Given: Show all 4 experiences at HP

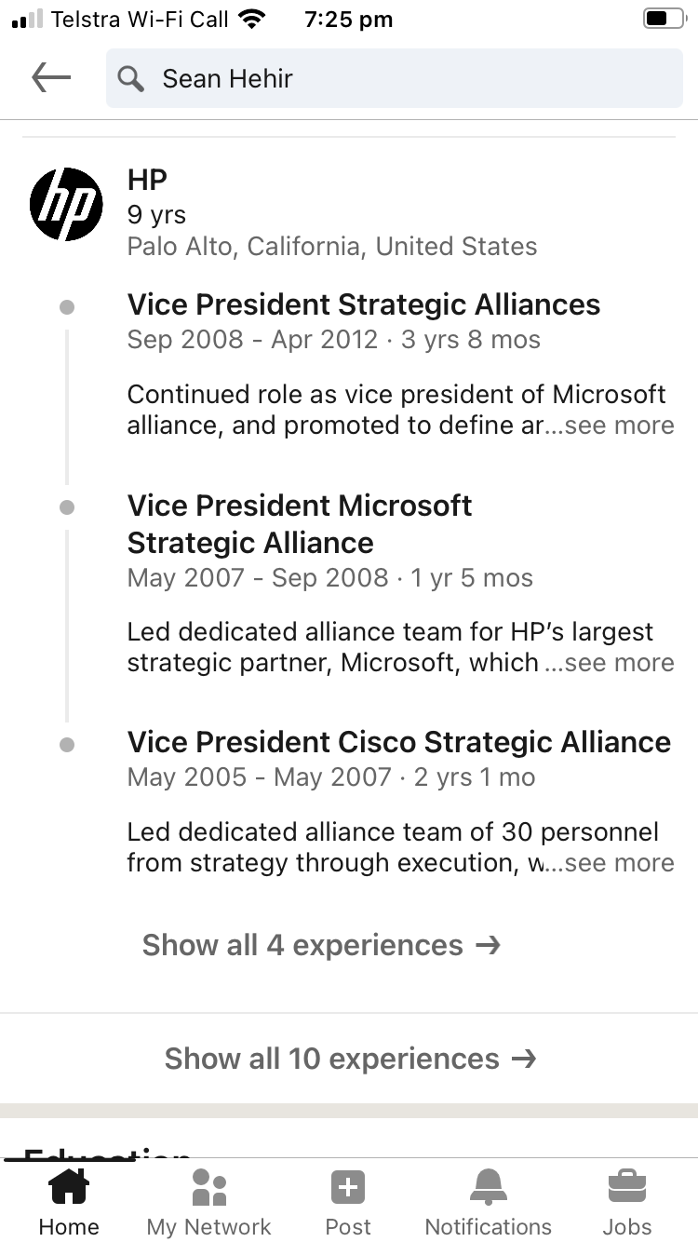Looking at the screenshot, I should coord(322,945).
